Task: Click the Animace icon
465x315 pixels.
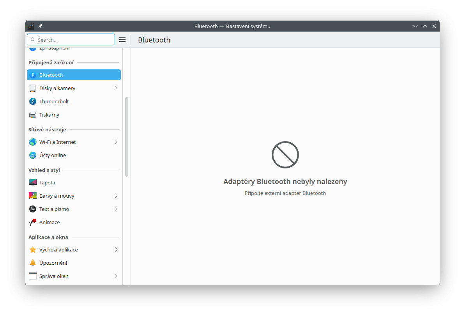Action: (x=33, y=222)
